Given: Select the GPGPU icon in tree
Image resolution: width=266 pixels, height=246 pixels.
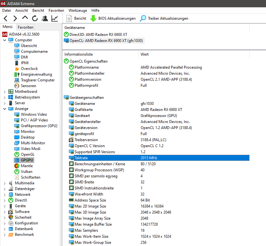Looking at the screenshot, I should (17, 160).
